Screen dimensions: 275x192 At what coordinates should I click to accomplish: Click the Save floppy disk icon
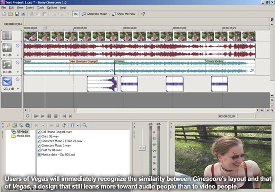pos(17,14)
